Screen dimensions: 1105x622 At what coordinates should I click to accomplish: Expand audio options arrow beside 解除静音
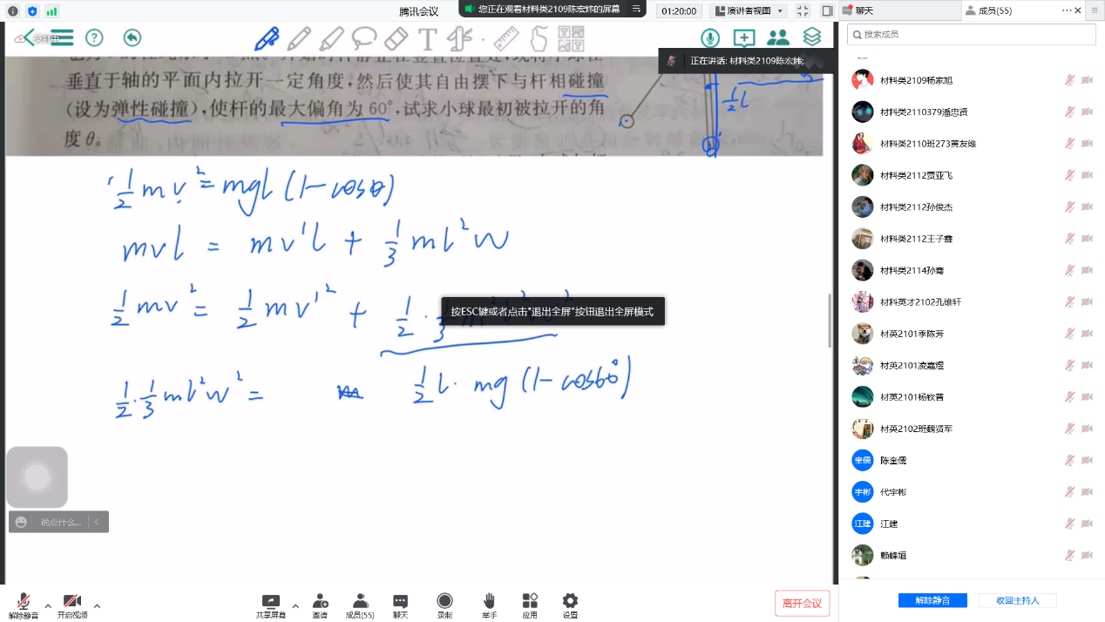click(x=48, y=605)
